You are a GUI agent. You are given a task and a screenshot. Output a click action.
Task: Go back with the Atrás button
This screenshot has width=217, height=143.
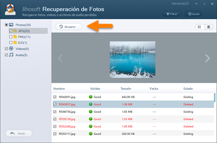[x=19, y=133]
